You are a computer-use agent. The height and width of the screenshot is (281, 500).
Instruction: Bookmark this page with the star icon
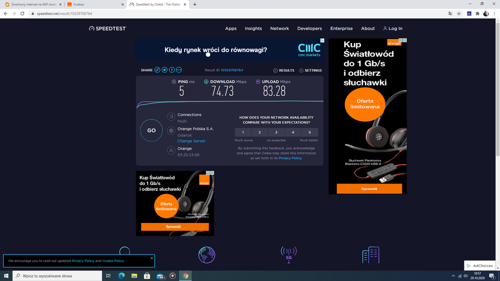(459, 13)
